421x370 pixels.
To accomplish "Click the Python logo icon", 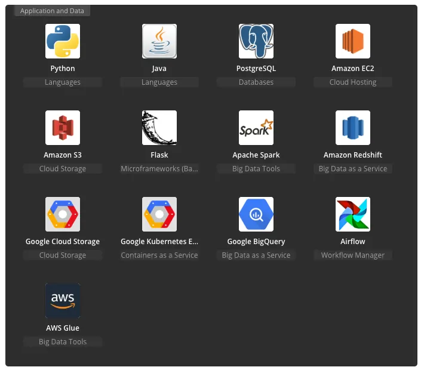I will (x=63, y=41).
